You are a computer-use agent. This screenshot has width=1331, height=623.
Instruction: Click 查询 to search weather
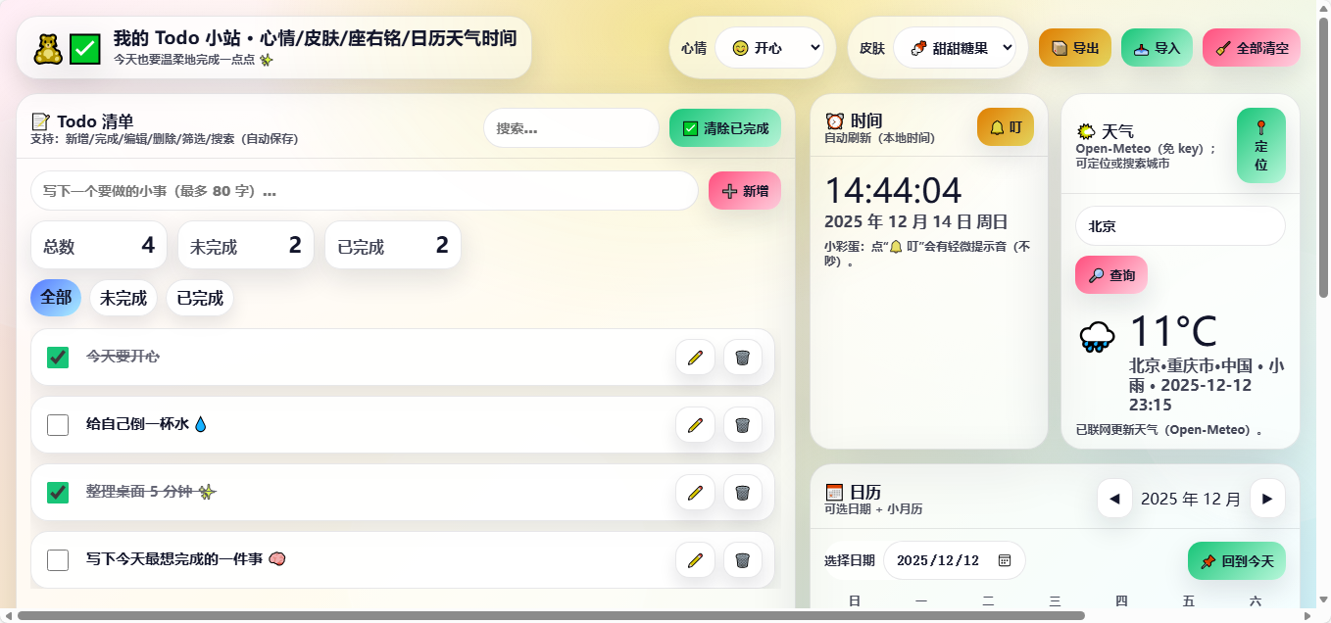[x=1111, y=275]
